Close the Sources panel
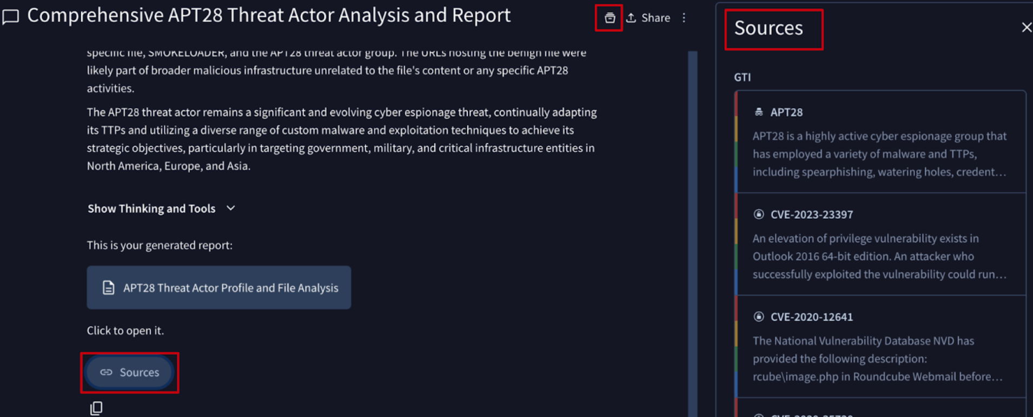Screen dimensions: 1033x417 1026,28
